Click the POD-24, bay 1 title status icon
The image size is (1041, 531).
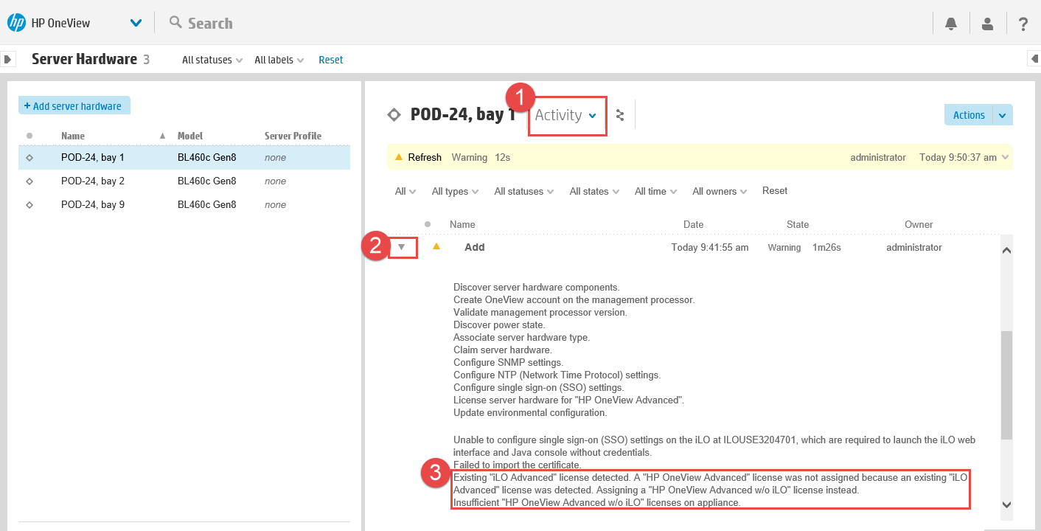(394, 115)
